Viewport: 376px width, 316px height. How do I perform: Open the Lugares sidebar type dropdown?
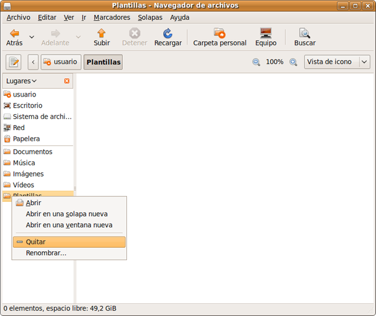[x=22, y=81]
